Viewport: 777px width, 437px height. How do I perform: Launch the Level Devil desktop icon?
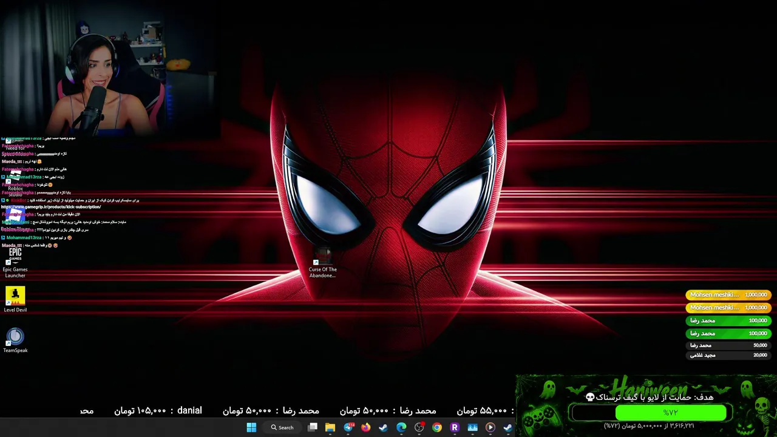pyautogui.click(x=15, y=299)
